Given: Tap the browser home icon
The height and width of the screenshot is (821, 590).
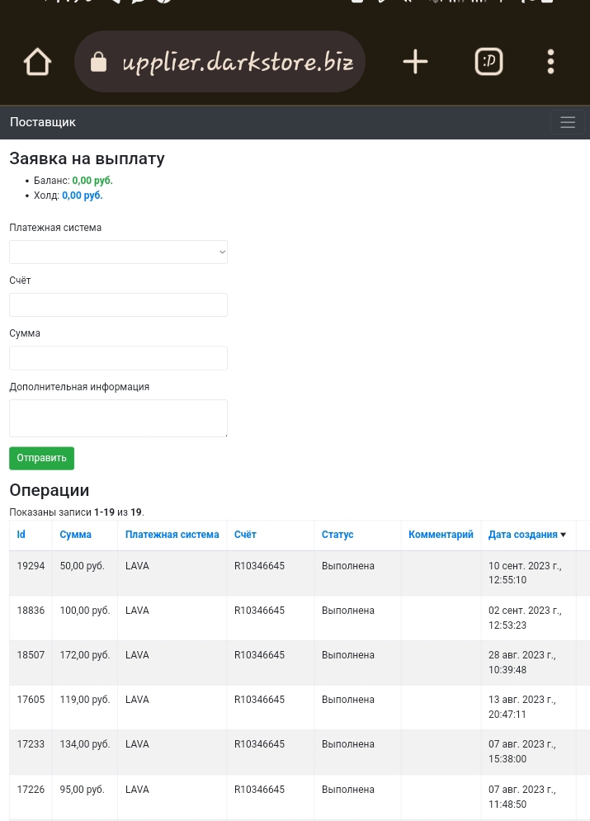Looking at the screenshot, I should point(38,62).
